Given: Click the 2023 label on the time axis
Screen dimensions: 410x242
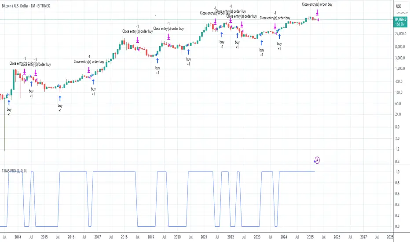Looking at the screenshot, I should tap(257, 237).
